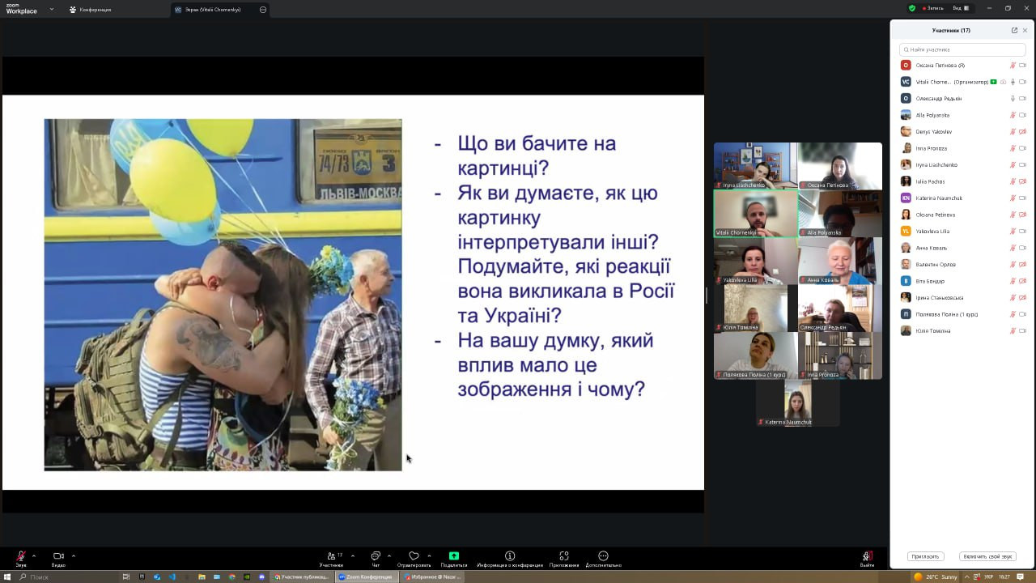Toggle microphone mute in bottom toolbar
The width and height of the screenshot is (1036, 583).
point(21,556)
